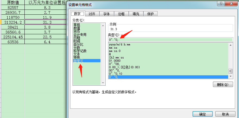Screen dimensions: 239x118
Task: Choose format yyyy/m/d h:mm
Action: tap(168, 45)
